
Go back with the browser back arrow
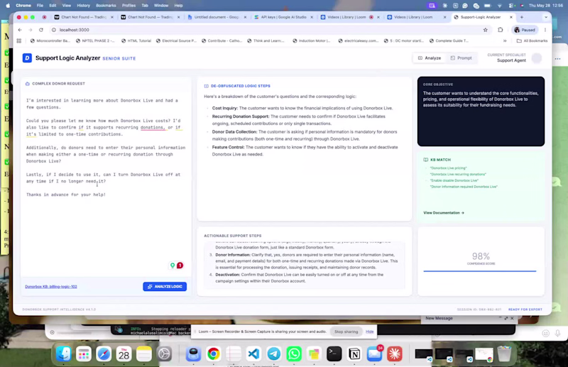pos(20,30)
